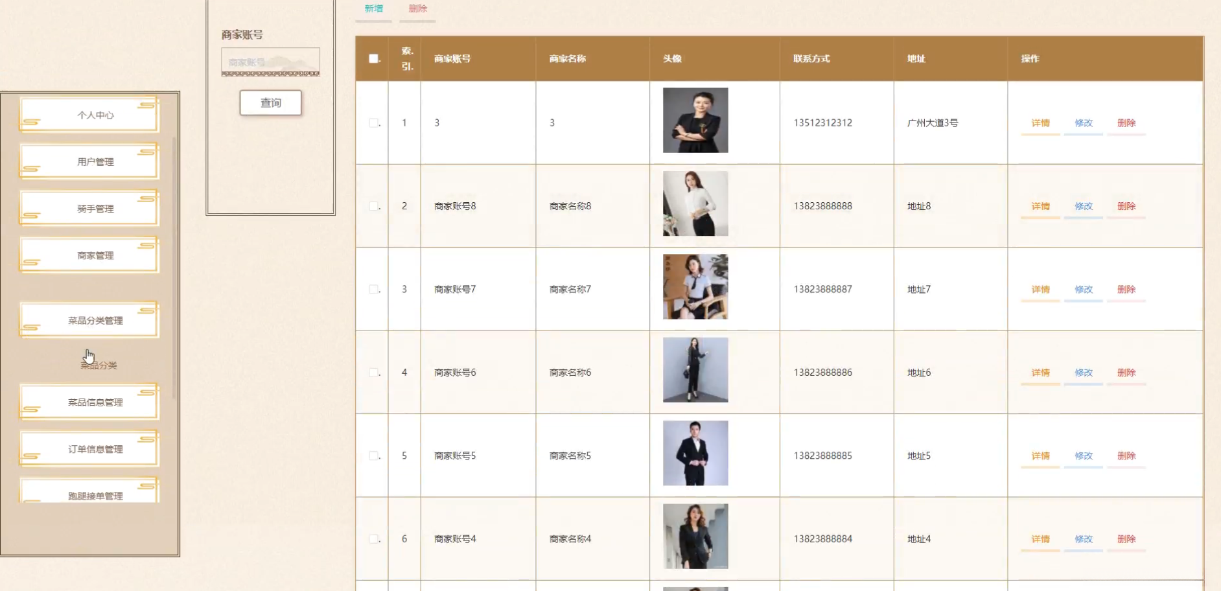This screenshot has width=1221, height=591.
Task: Open the 个人中心 menu item
Action: point(95,115)
